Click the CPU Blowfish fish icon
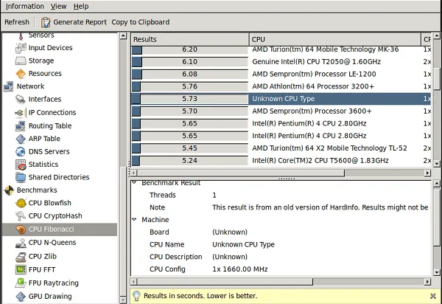 click(x=21, y=203)
